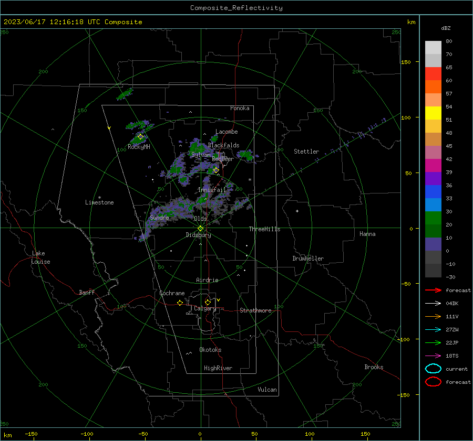Click the blue 36–33 dBZ color band
Viewport: 473px width, 441px height.
[x=433, y=191]
